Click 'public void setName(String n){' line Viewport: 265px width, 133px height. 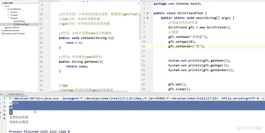[86, 38]
